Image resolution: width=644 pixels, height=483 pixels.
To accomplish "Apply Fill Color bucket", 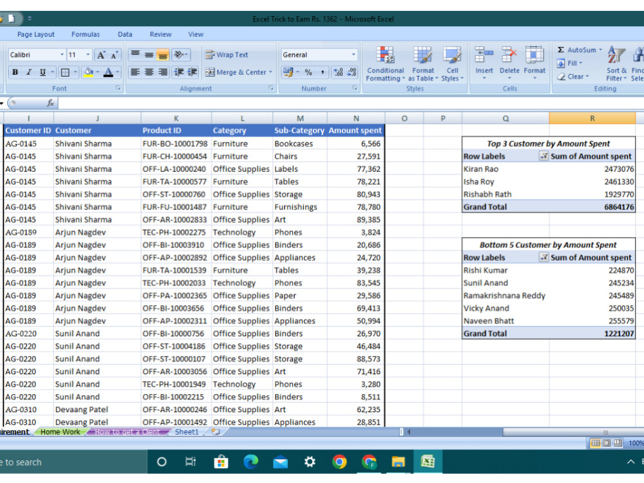I will [88, 72].
